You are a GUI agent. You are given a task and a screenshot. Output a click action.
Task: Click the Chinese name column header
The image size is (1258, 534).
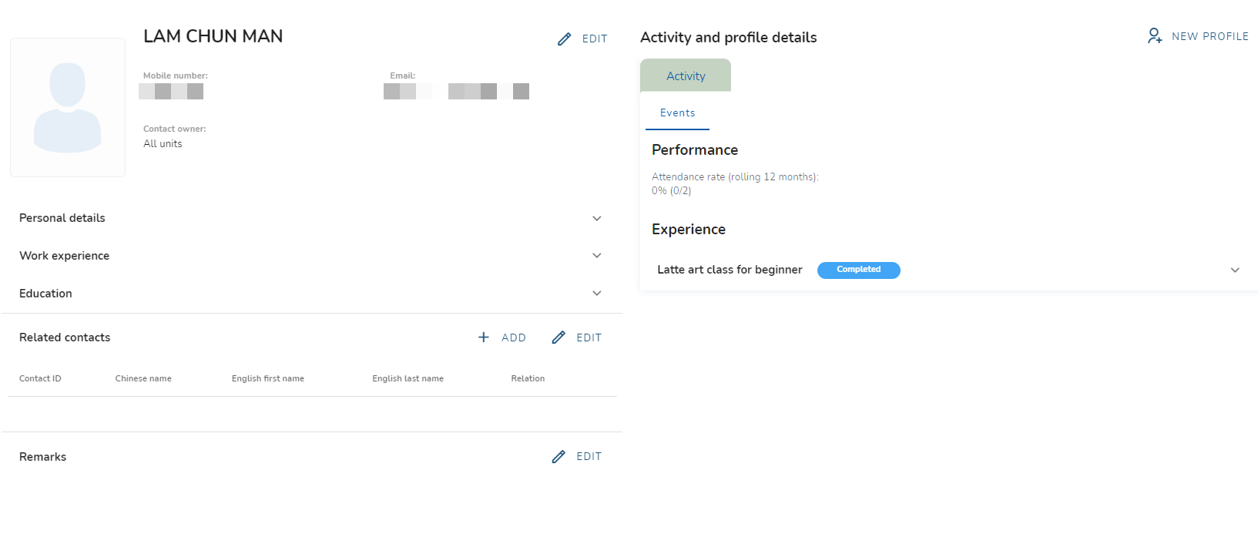tap(143, 378)
